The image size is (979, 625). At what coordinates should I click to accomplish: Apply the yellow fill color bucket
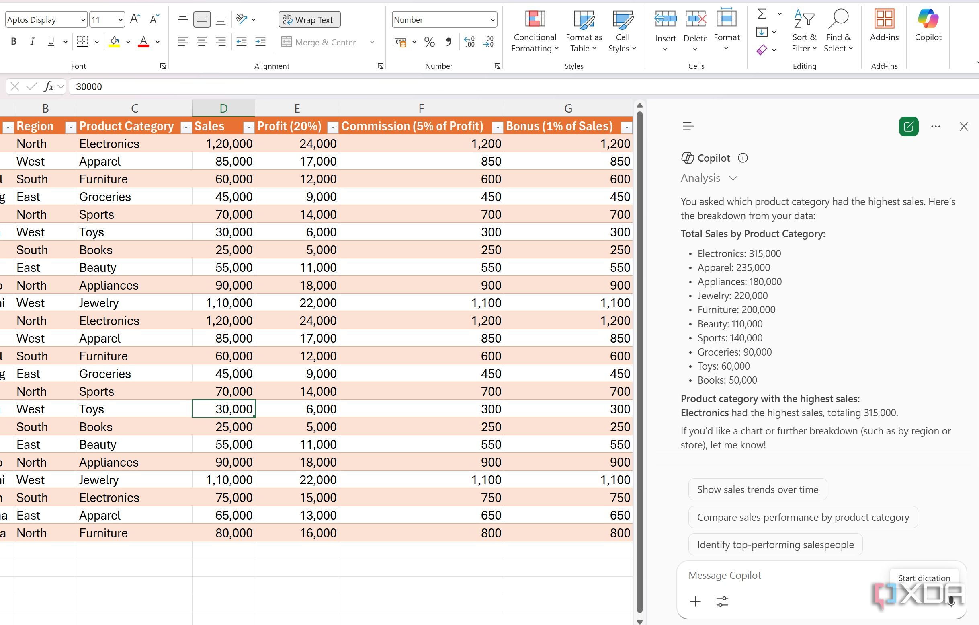coord(114,41)
